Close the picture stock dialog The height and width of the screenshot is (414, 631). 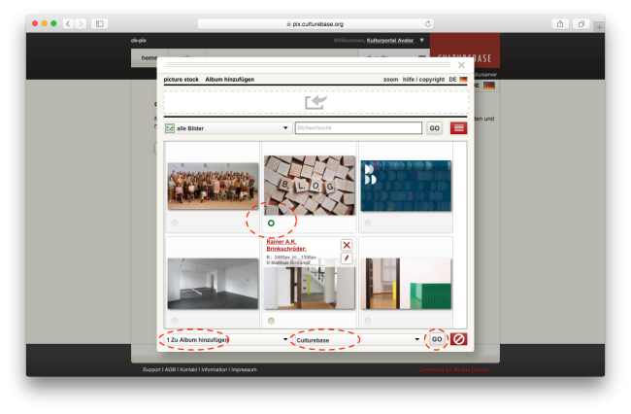pyautogui.click(x=461, y=66)
